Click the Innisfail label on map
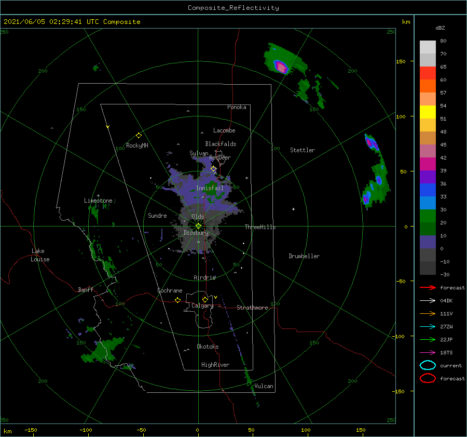 [x=210, y=188]
